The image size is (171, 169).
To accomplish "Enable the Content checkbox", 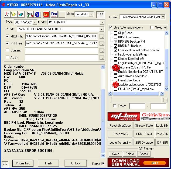I will [7, 50].
